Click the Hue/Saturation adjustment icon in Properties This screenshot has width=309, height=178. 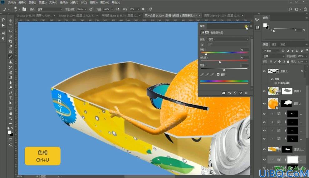[x=202, y=32]
